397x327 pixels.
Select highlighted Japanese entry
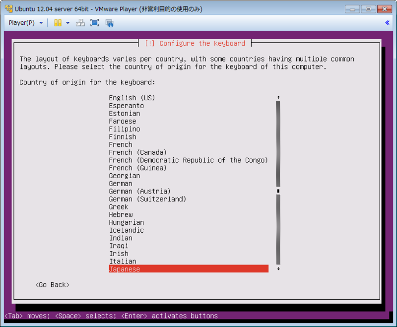pyautogui.click(x=189, y=269)
